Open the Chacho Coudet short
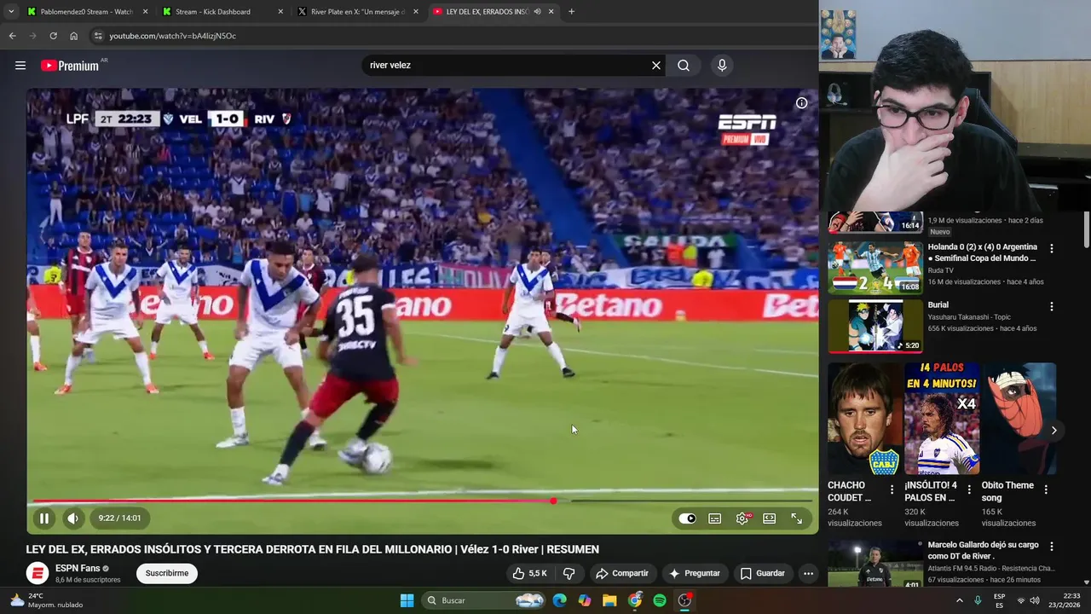This screenshot has width=1091, height=614. click(865, 419)
